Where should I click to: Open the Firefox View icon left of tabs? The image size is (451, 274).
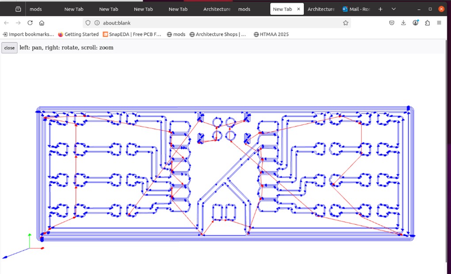[18, 9]
